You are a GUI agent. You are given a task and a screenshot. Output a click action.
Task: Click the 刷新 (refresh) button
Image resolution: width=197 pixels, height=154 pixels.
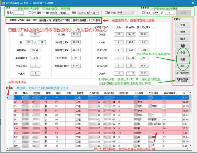click(x=182, y=46)
